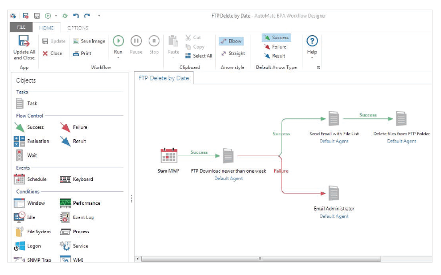This screenshot has height=275, width=441.
Task: Select the Evaluation object in Flow Control
Action: pyautogui.click(x=32, y=141)
